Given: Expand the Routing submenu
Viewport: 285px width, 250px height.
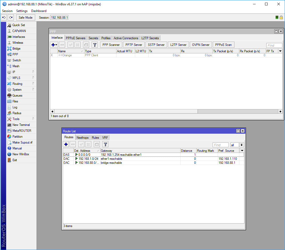Looking at the screenshot, I should click(x=21, y=84).
